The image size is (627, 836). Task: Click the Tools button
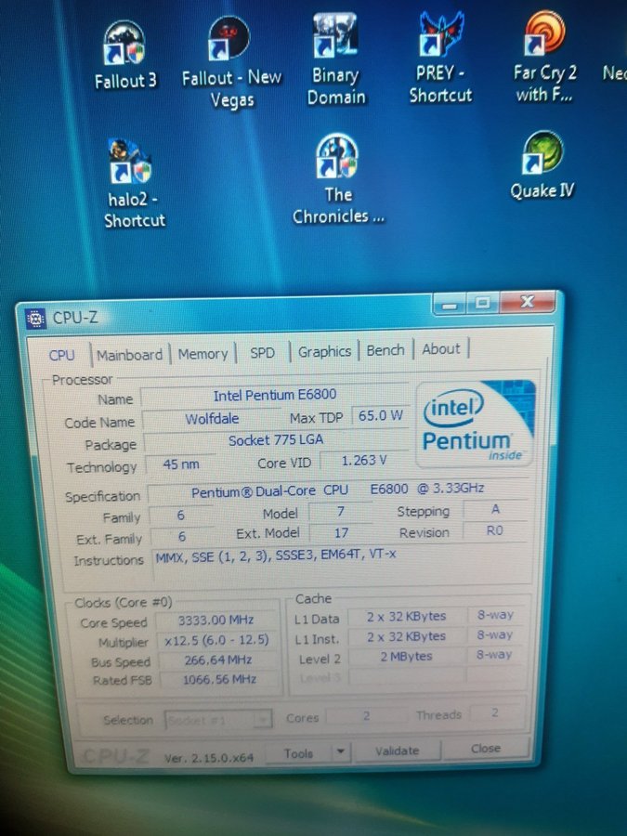(x=298, y=753)
